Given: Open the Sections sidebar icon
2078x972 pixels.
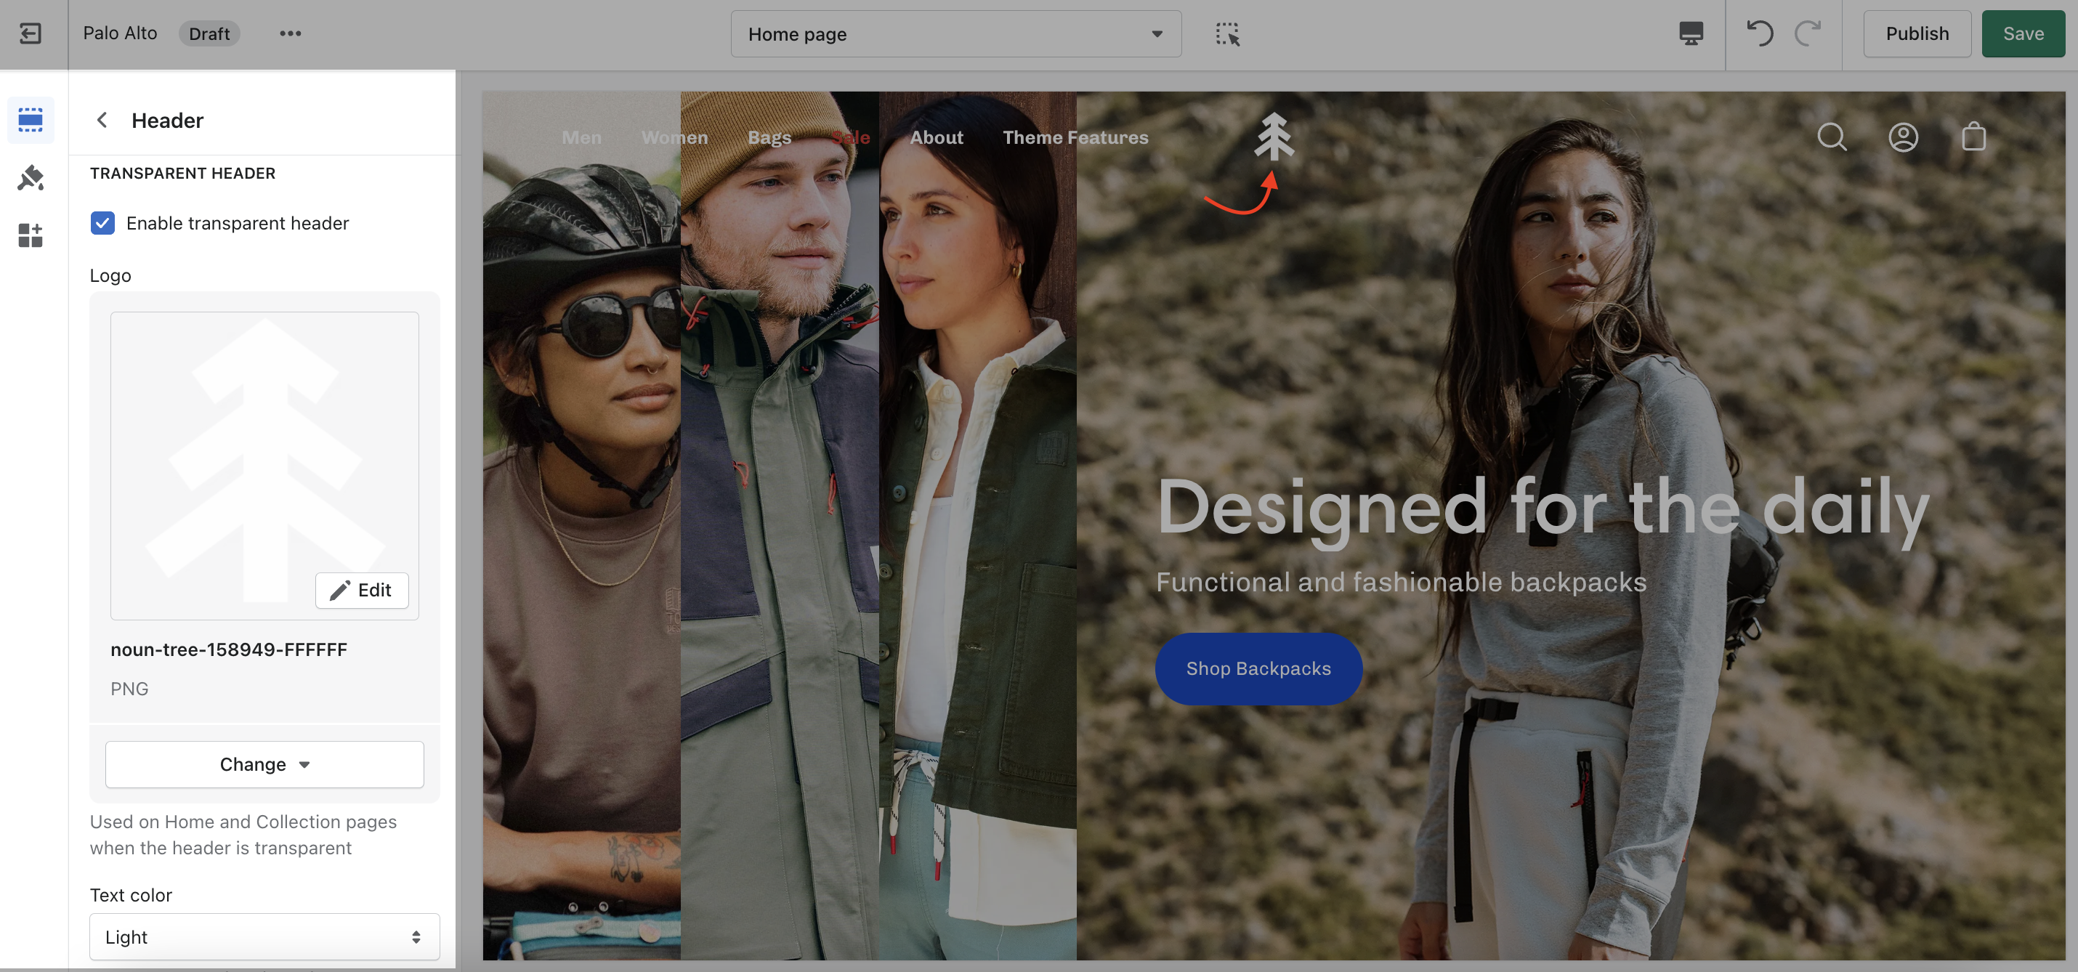Looking at the screenshot, I should point(31,120).
